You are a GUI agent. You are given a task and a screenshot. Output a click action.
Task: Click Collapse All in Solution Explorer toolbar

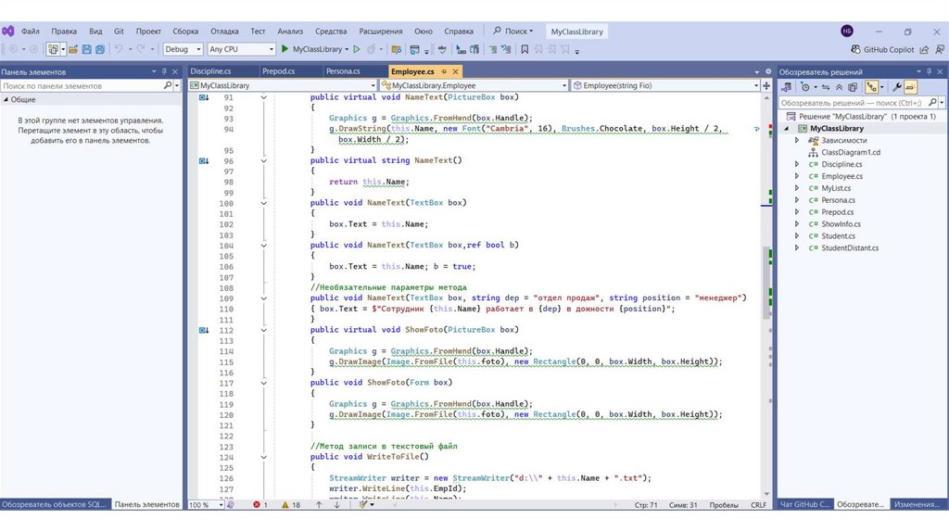(x=840, y=87)
